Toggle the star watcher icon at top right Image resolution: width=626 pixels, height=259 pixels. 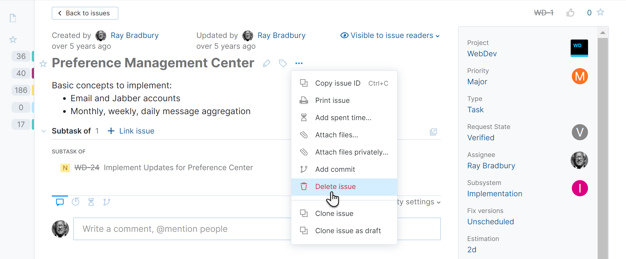[x=600, y=12]
